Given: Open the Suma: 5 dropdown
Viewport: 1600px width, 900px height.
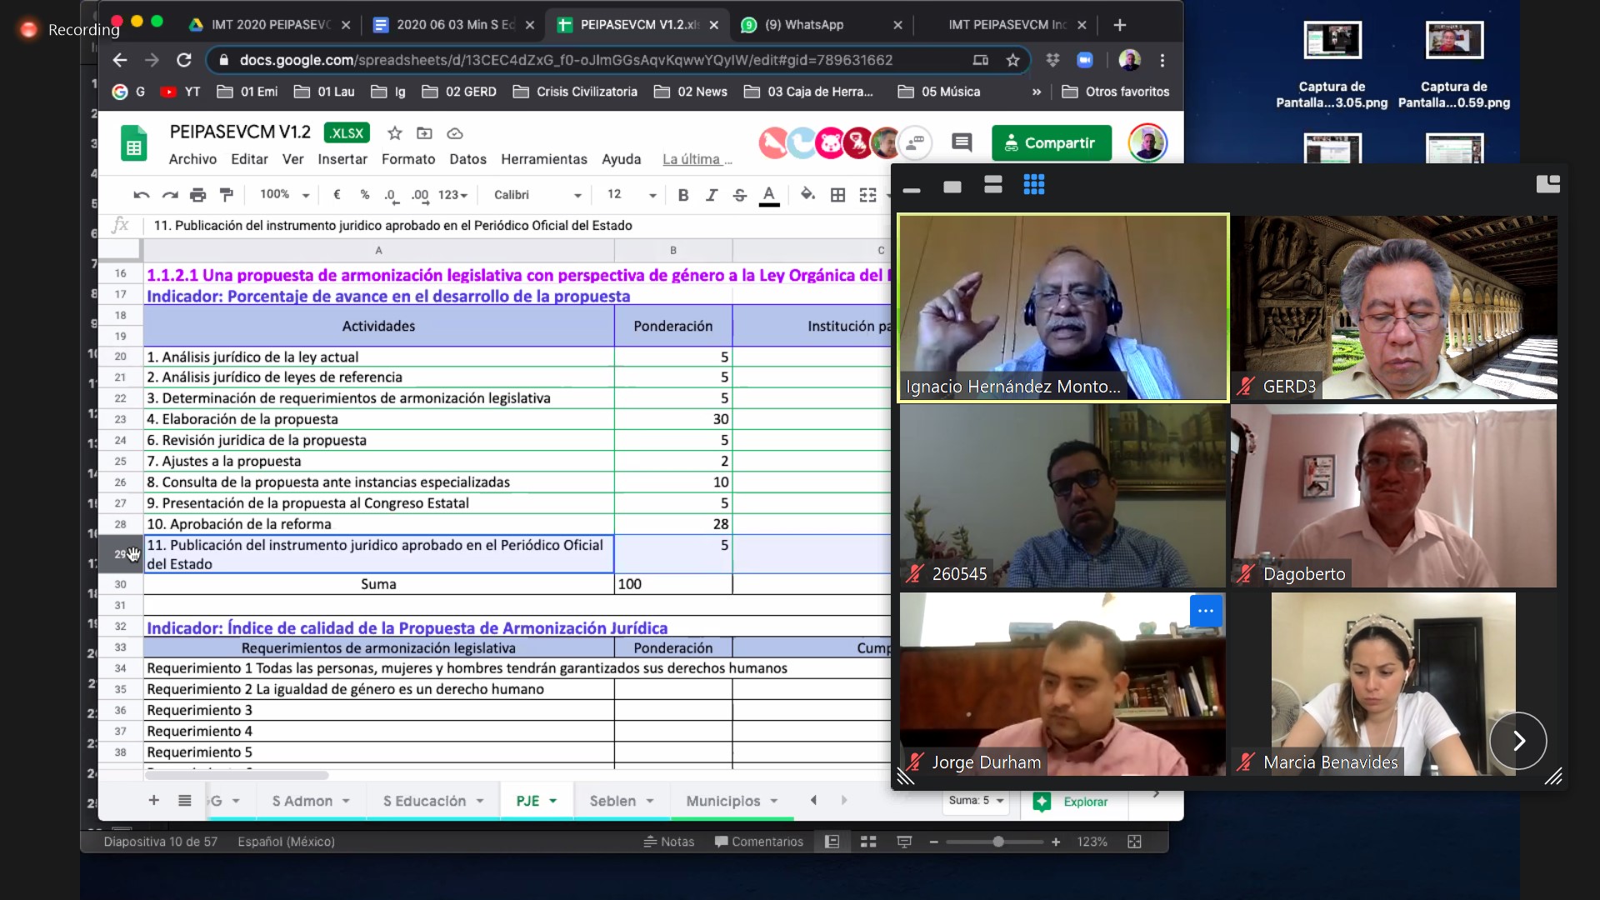Looking at the screenshot, I should (x=976, y=801).
